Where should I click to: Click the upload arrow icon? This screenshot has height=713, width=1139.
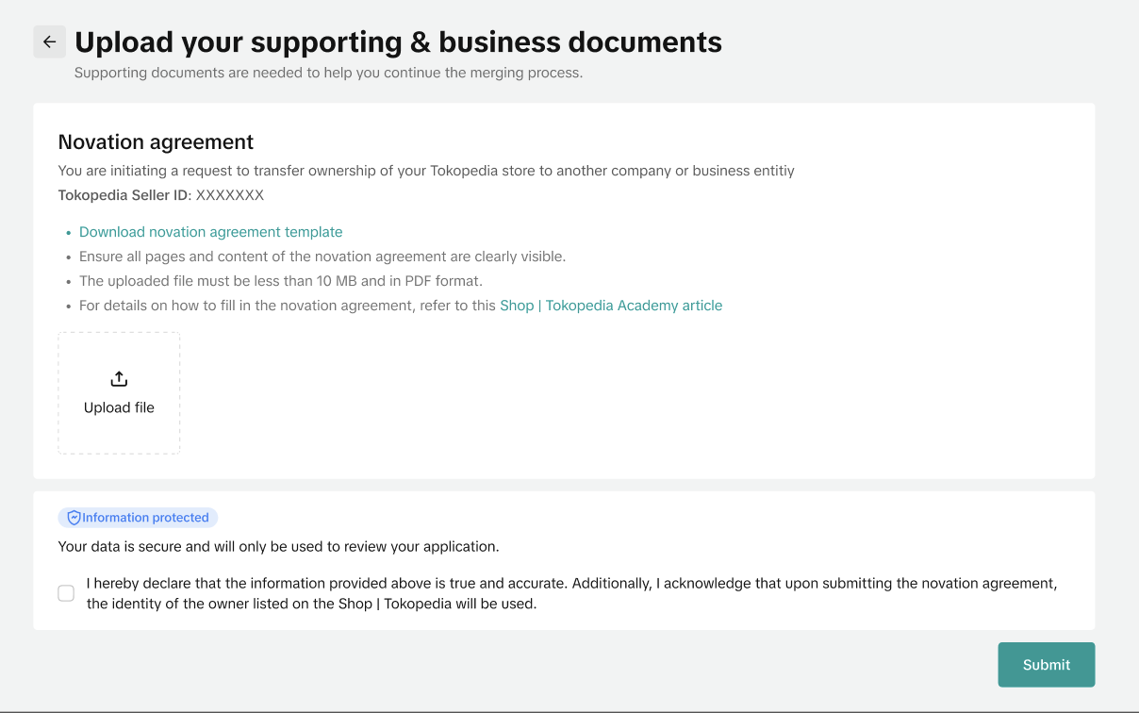pyautogui.click(x=119, y=379)
